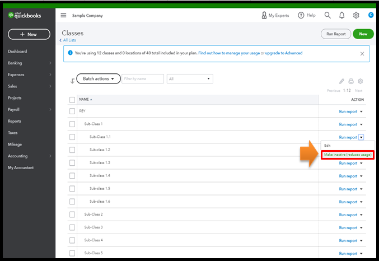Click the Run Report button
The height and width of the screenshot is (261, 379).
tap(336, 34)
